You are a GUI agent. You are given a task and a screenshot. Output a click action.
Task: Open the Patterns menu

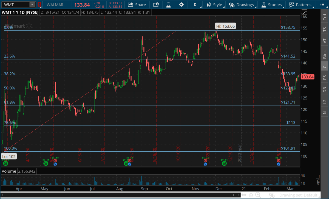(301, 5)
